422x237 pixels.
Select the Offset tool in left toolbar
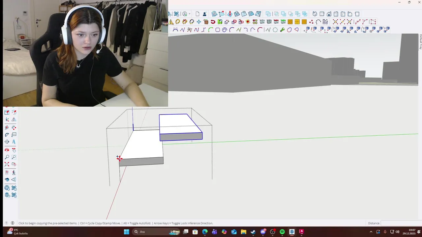tap(14, 112)
